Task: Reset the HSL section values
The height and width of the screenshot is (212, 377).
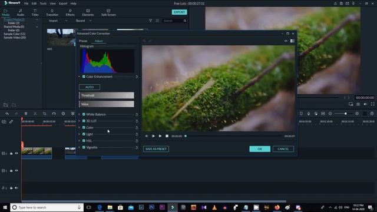Action: (137, 141)
